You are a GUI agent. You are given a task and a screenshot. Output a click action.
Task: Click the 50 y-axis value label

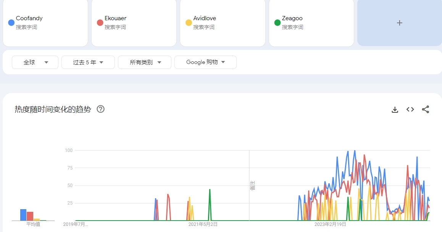click(x=70, y=186)
